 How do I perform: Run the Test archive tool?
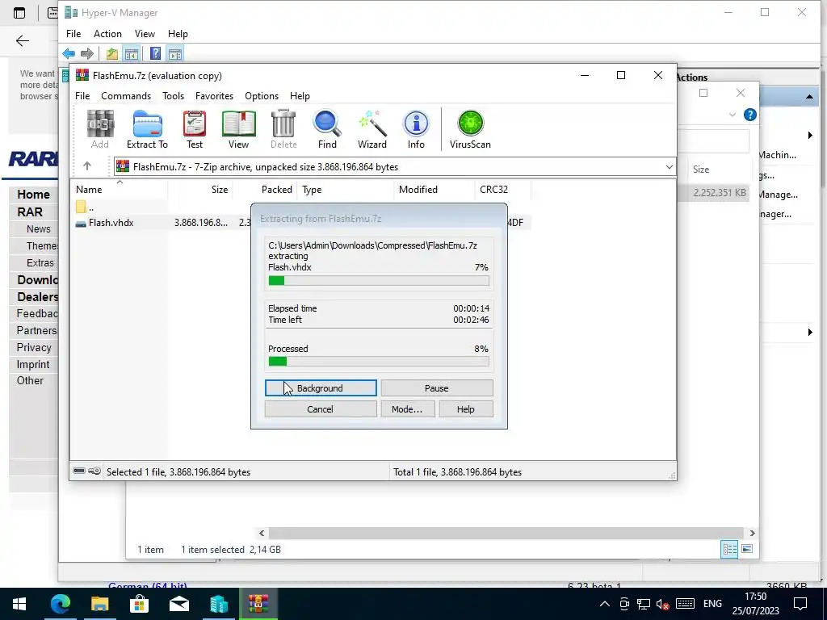pyautogui.click(x=195, y=129)
